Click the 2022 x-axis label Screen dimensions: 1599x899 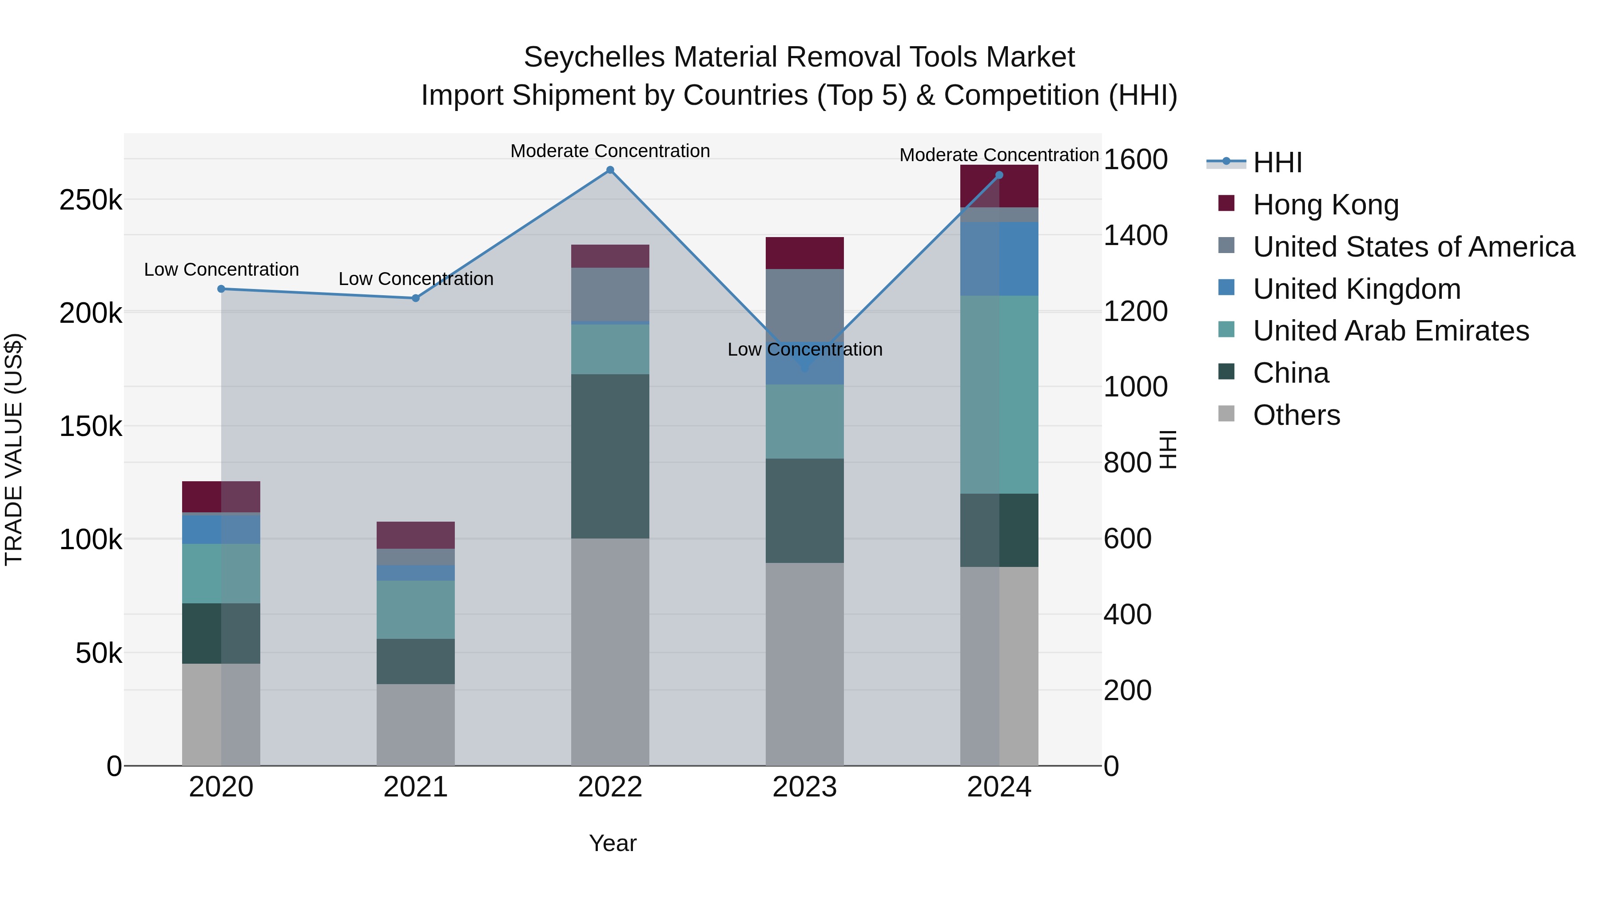click(610, 787)
